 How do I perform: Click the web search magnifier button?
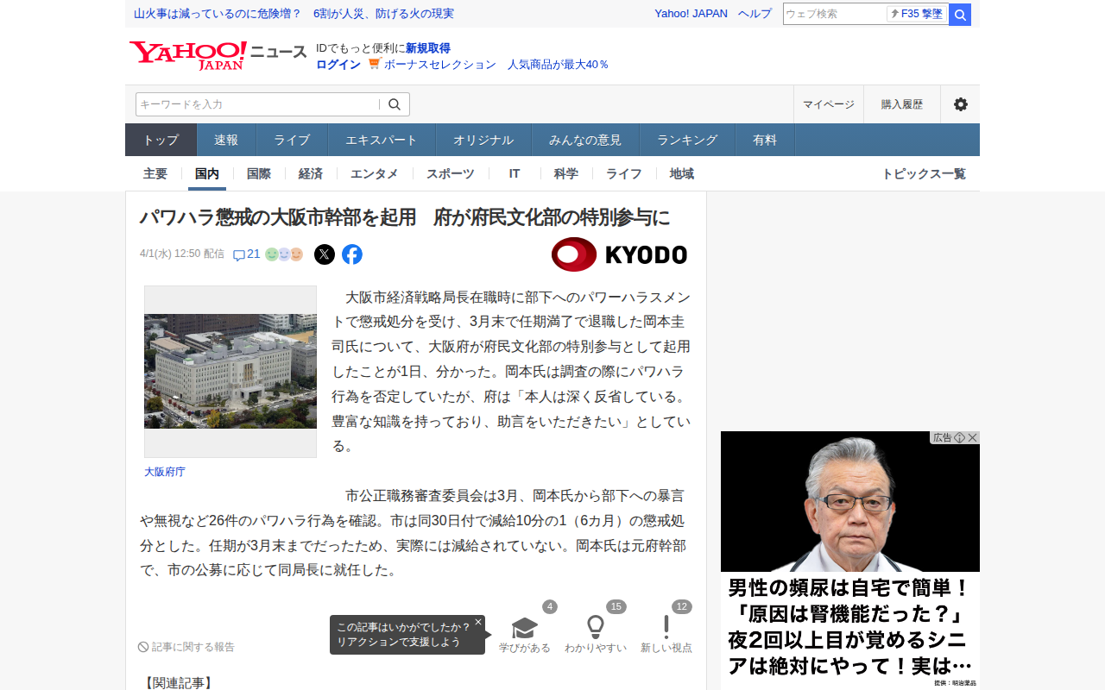click(x=960, y=14)
